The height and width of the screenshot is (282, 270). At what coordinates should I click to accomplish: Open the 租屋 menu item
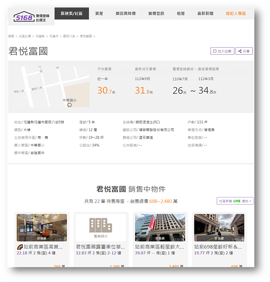181,13
